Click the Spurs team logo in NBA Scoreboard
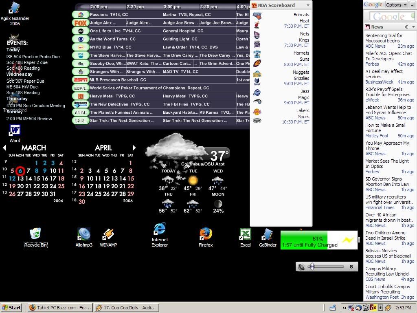This screenshot has width=417, height=313. [257, 121]
